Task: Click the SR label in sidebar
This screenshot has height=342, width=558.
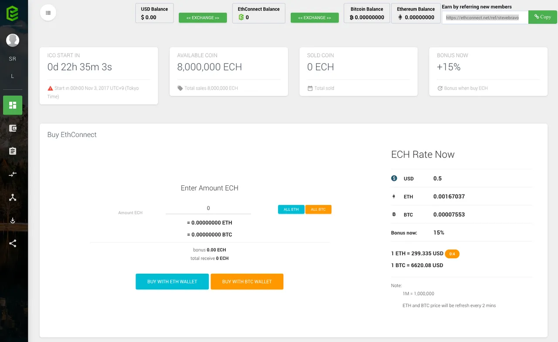Action: pos(12,59)
